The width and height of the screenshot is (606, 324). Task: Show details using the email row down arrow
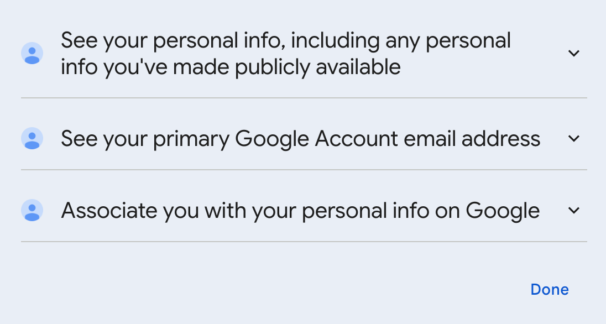[574, 138]
